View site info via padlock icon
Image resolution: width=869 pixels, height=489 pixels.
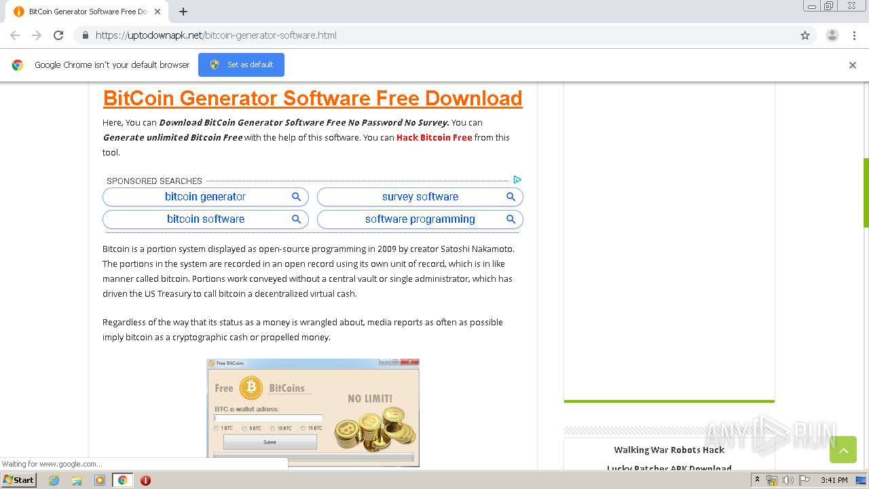click(x=85, y=35)
